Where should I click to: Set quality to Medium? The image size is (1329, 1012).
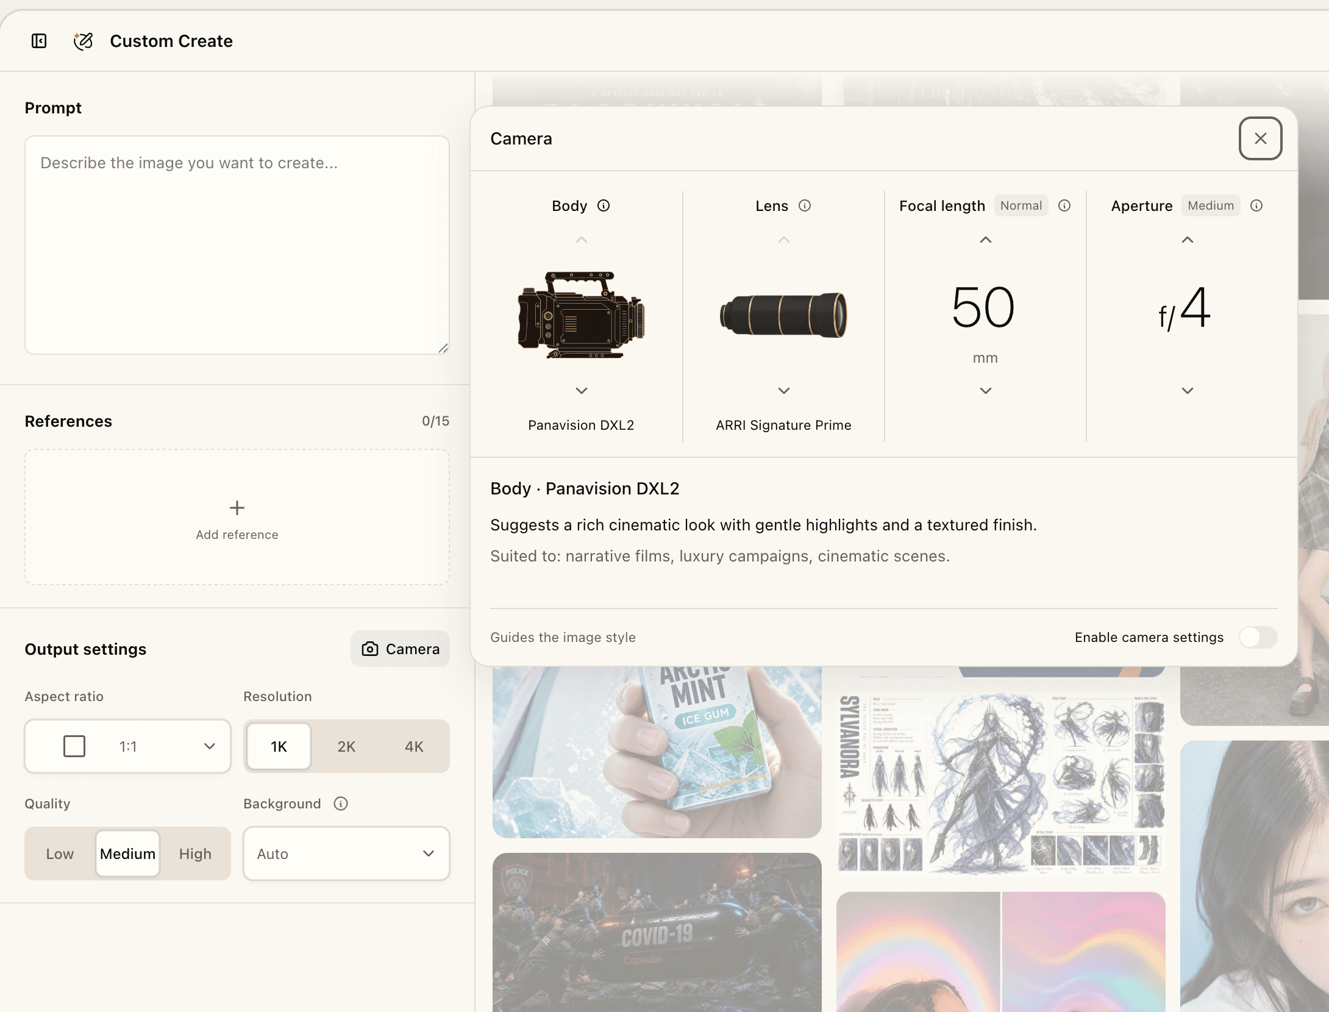tap(127, 853)
